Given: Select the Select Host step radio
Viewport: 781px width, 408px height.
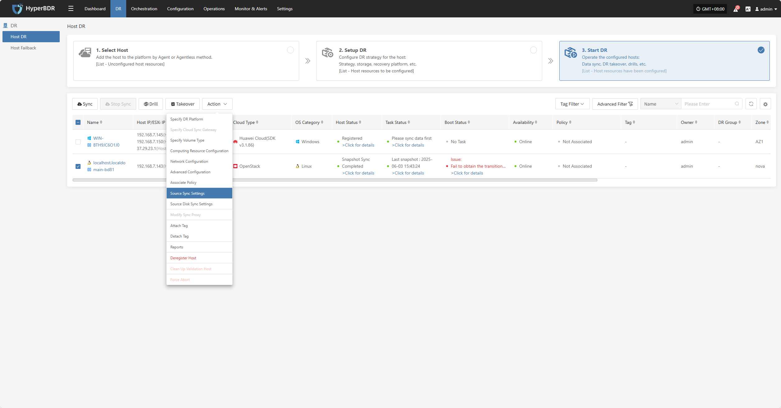Looking at the screenshot, I should pos(290,50).
